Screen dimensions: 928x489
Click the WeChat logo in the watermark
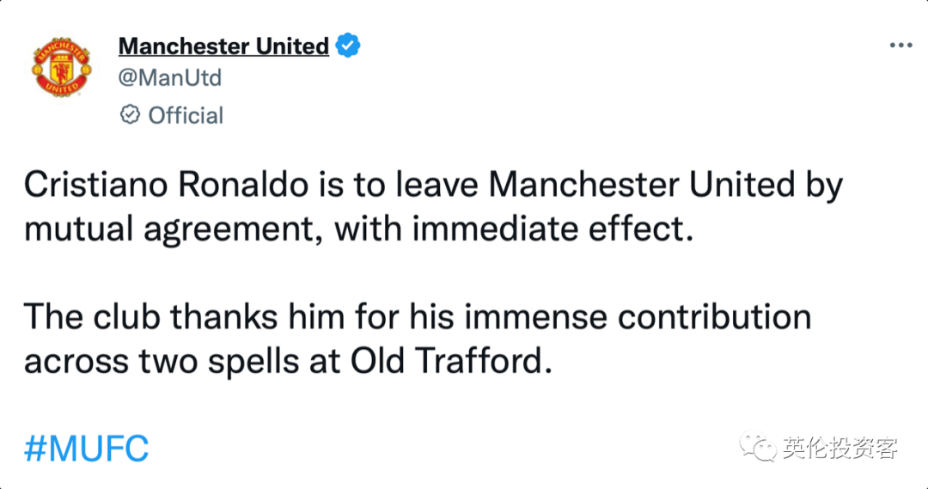(x=758, y=446)
